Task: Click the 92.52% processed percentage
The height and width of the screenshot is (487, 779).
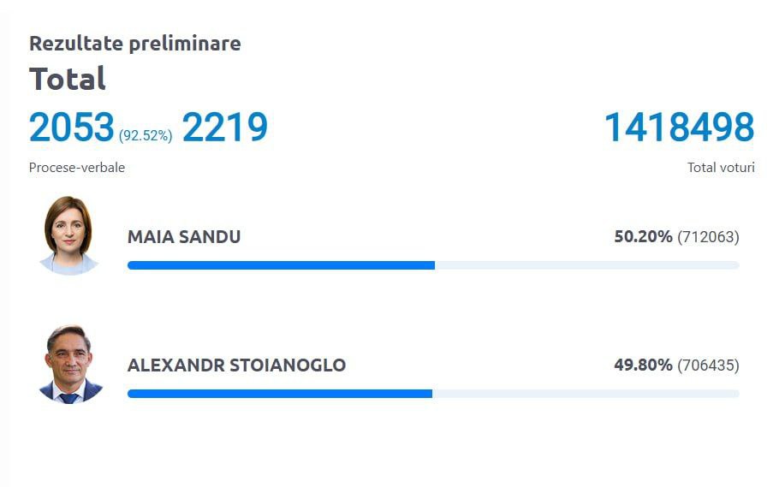Action: pos(146,135)
